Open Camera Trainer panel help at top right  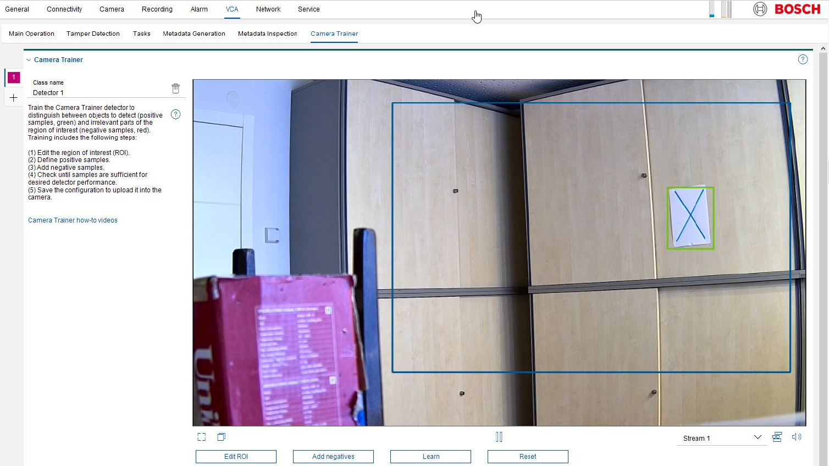click(803, 59)
